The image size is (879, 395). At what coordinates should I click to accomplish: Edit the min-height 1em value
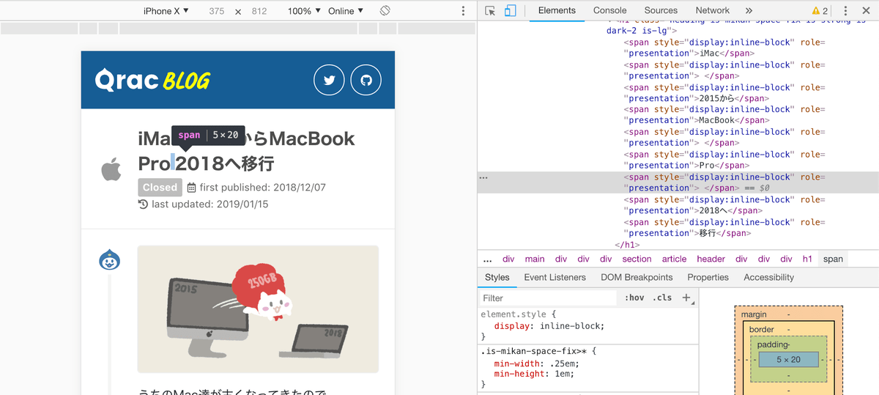[x=561, y=374]
